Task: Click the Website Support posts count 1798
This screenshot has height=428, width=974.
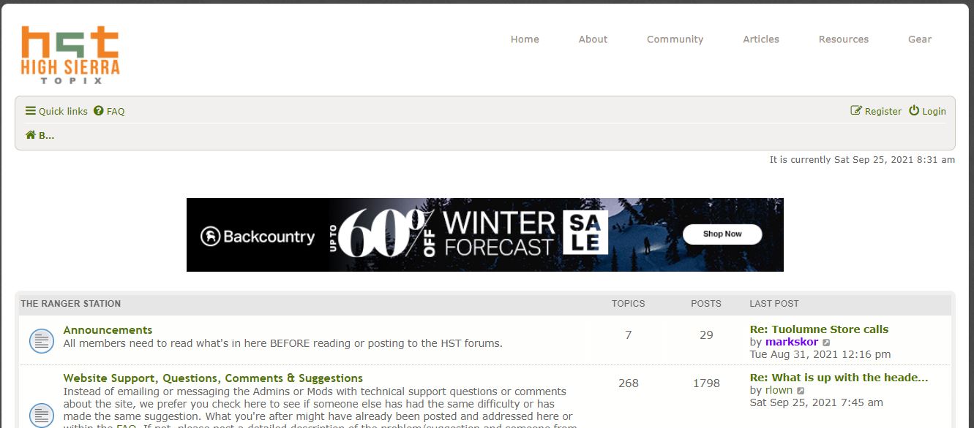Action: pos(706,383)
